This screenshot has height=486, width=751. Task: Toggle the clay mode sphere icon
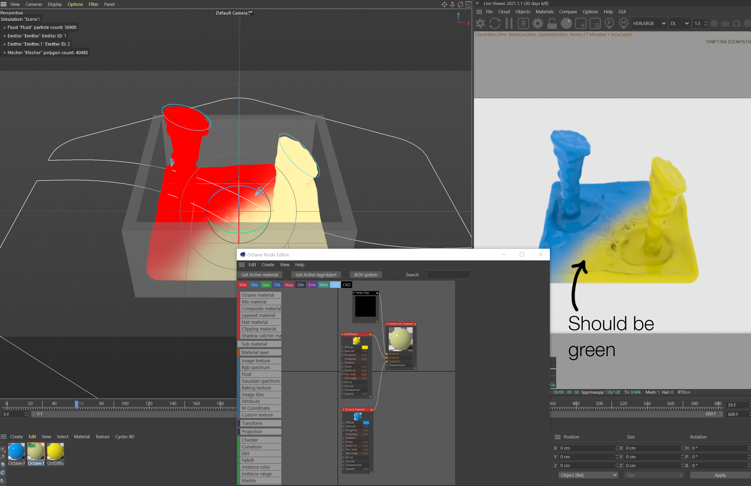(x=566, y=23)
